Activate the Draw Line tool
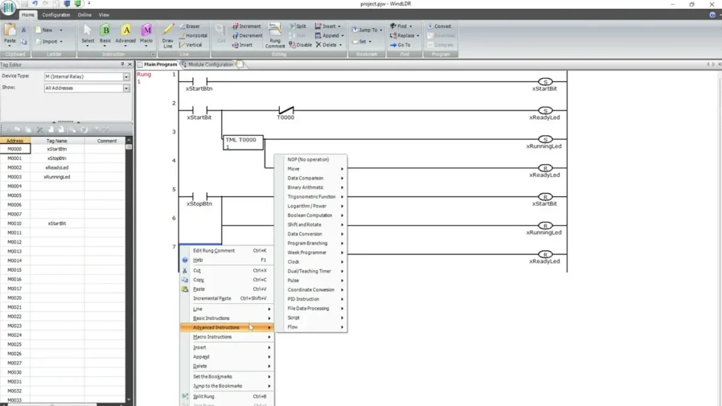This screenshot has width=722, height=406. coord(168,36)
